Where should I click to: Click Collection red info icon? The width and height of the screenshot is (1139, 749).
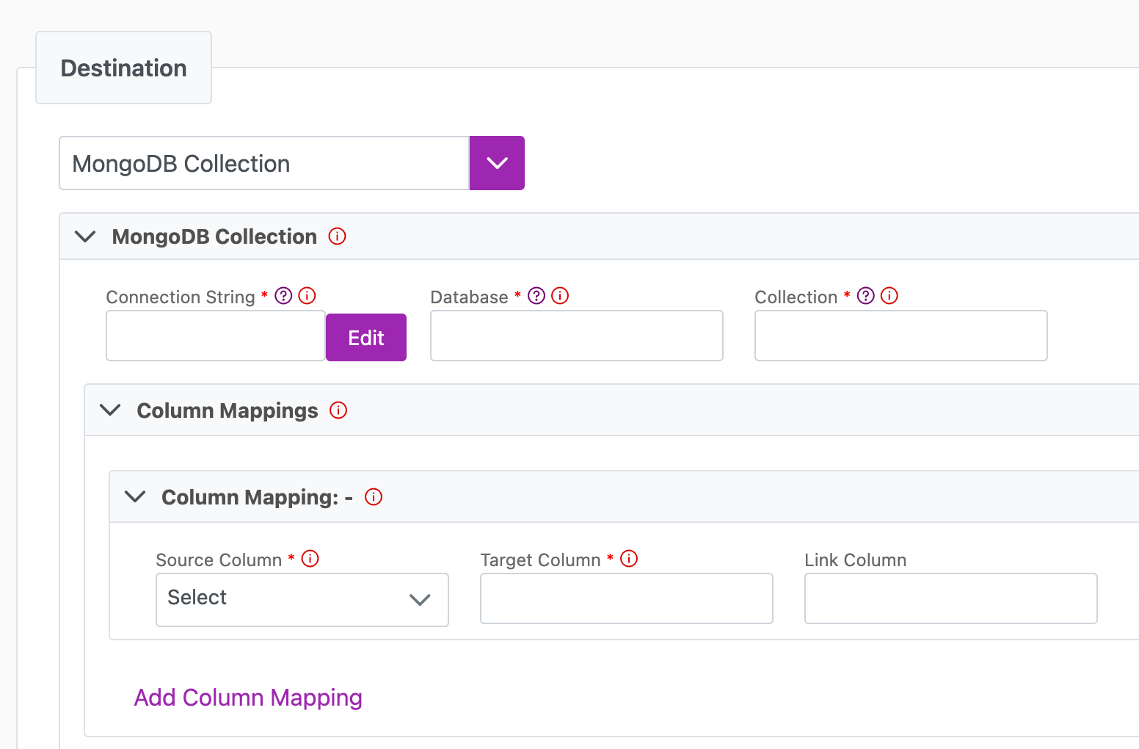click(x=889, y=295)
